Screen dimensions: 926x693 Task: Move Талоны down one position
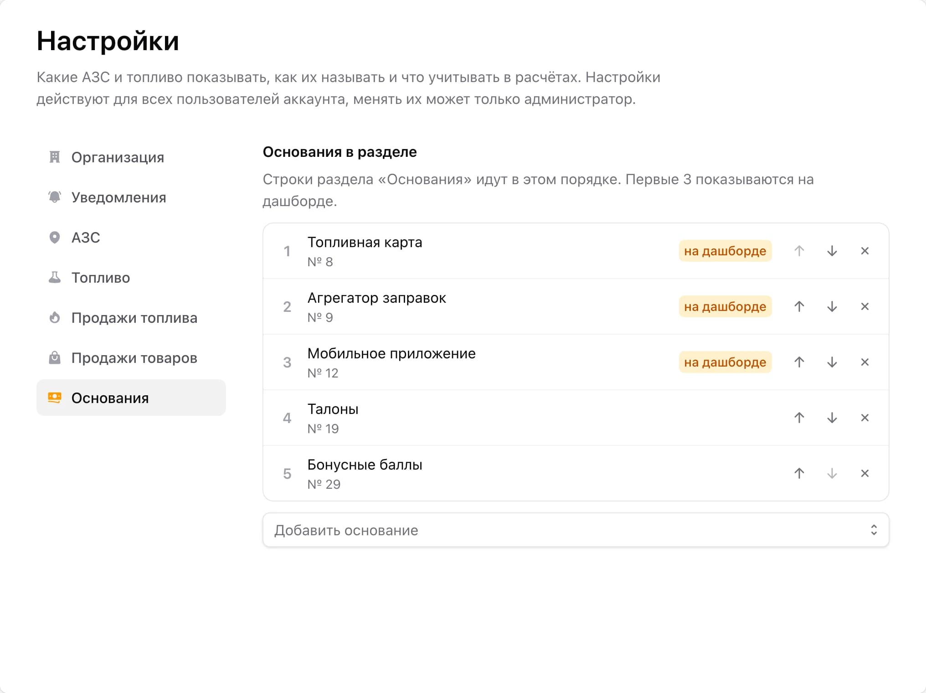pyautogui.click(x=832, y=418)
